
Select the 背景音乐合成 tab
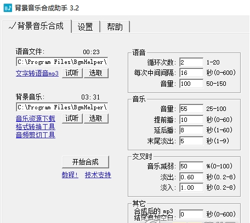(x=37, y=26)
